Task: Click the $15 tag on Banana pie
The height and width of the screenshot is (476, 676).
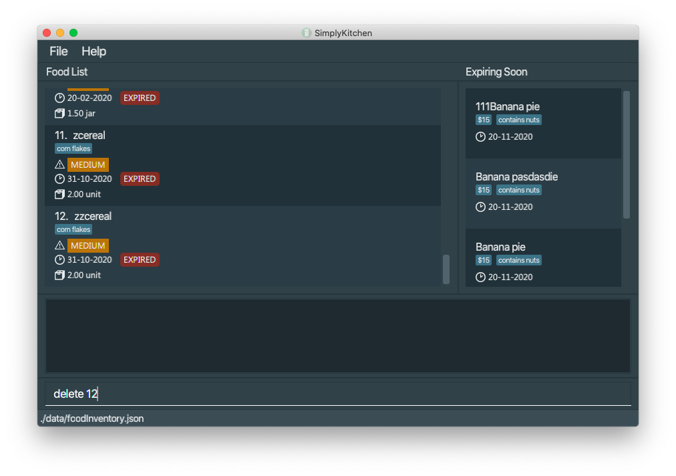Action: coord(484,260)
